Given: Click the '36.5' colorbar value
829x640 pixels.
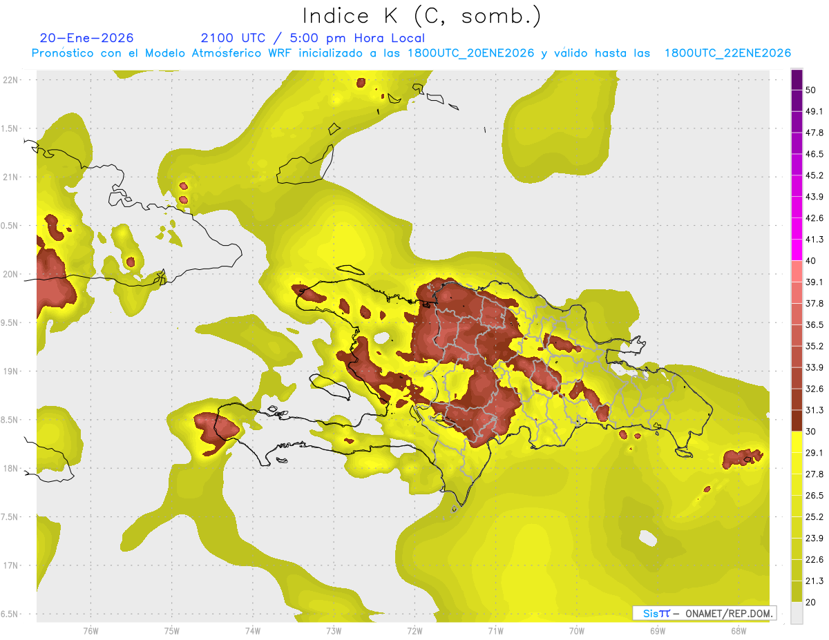Looking at the screenshot, I should click(x=814, y=324).
